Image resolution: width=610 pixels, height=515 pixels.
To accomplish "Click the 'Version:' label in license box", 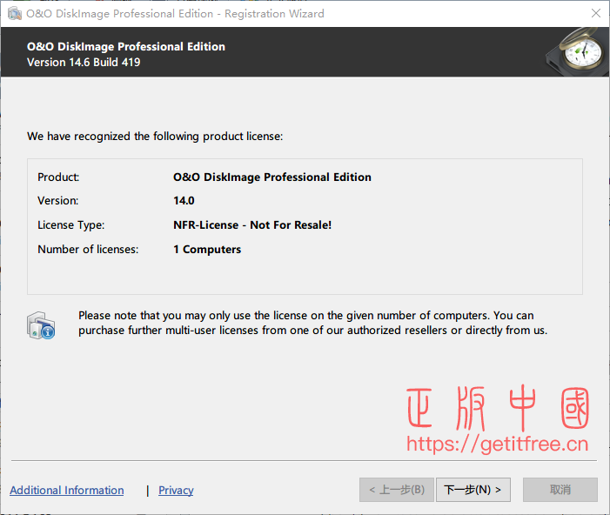I will [x=58, y=201].
